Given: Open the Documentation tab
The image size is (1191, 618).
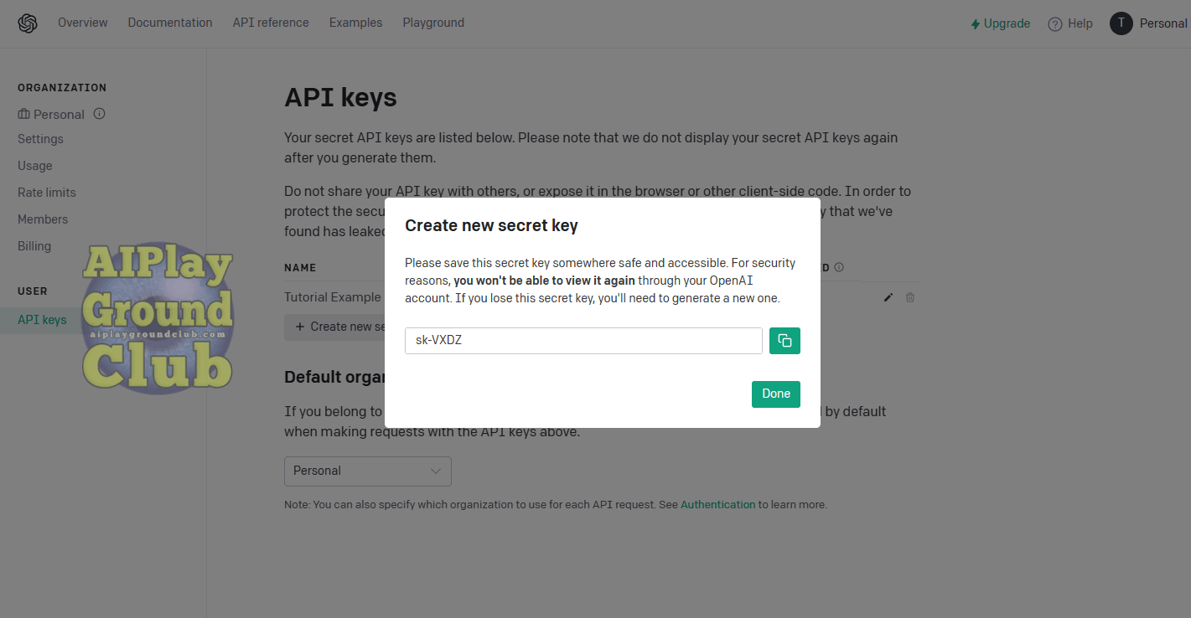Looking at the screenshot, I should (170, 23).
